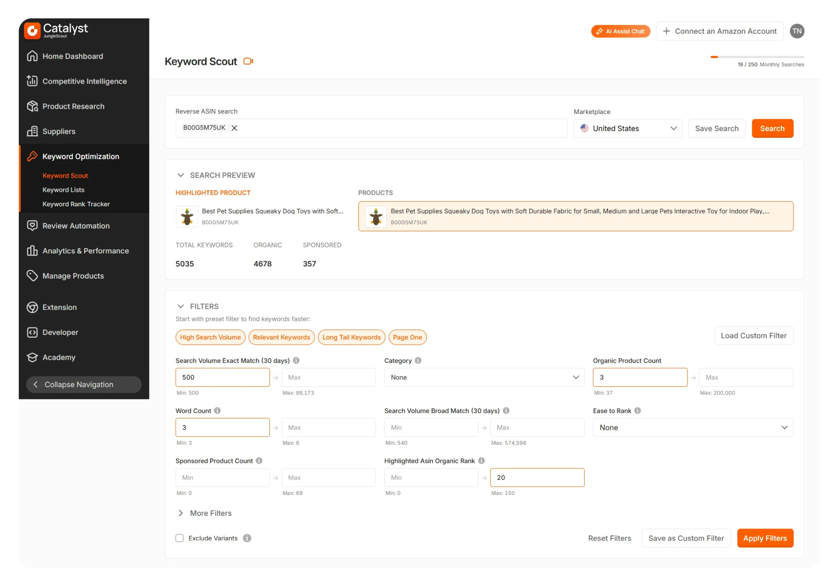Collapse the Filters section
The width and height of the screenshot is (839, 588).
click(x=181, y=306)
